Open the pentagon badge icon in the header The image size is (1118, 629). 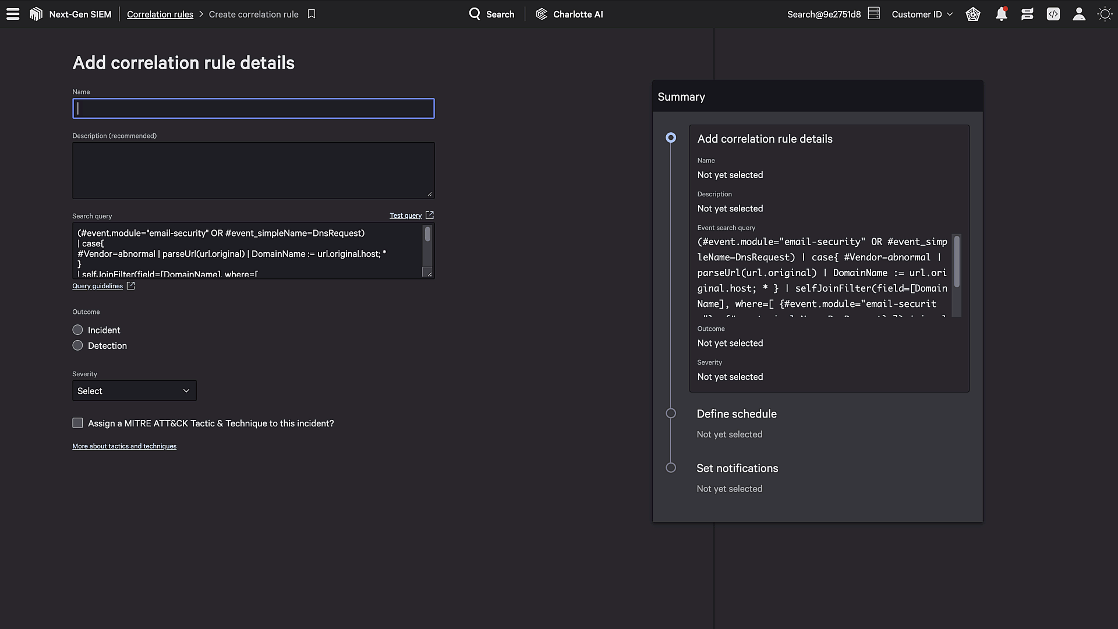pos(973,14)
